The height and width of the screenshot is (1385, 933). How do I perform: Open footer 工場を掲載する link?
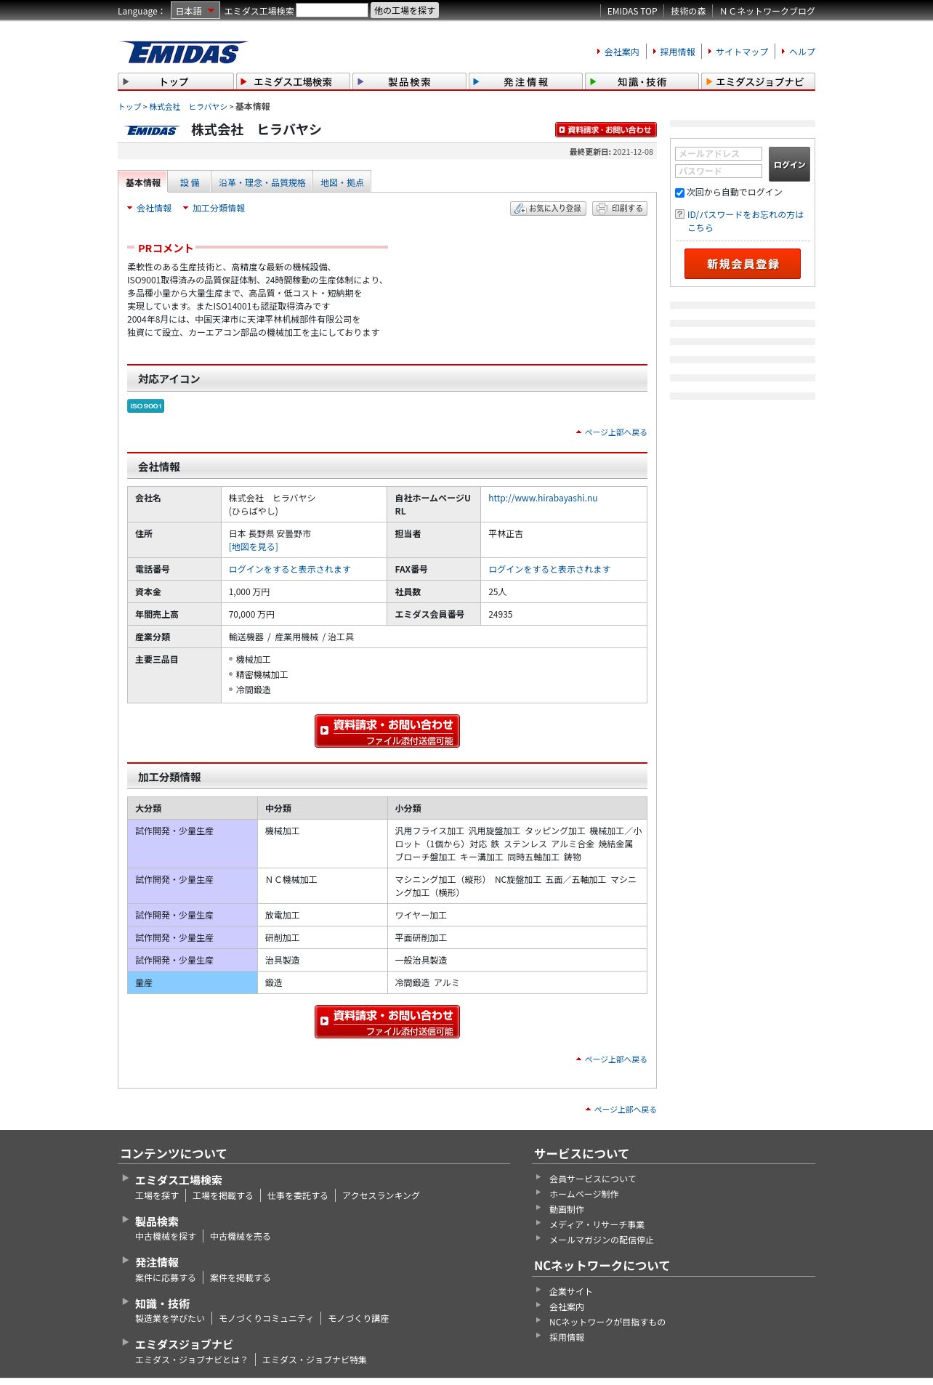[223, 1196]
